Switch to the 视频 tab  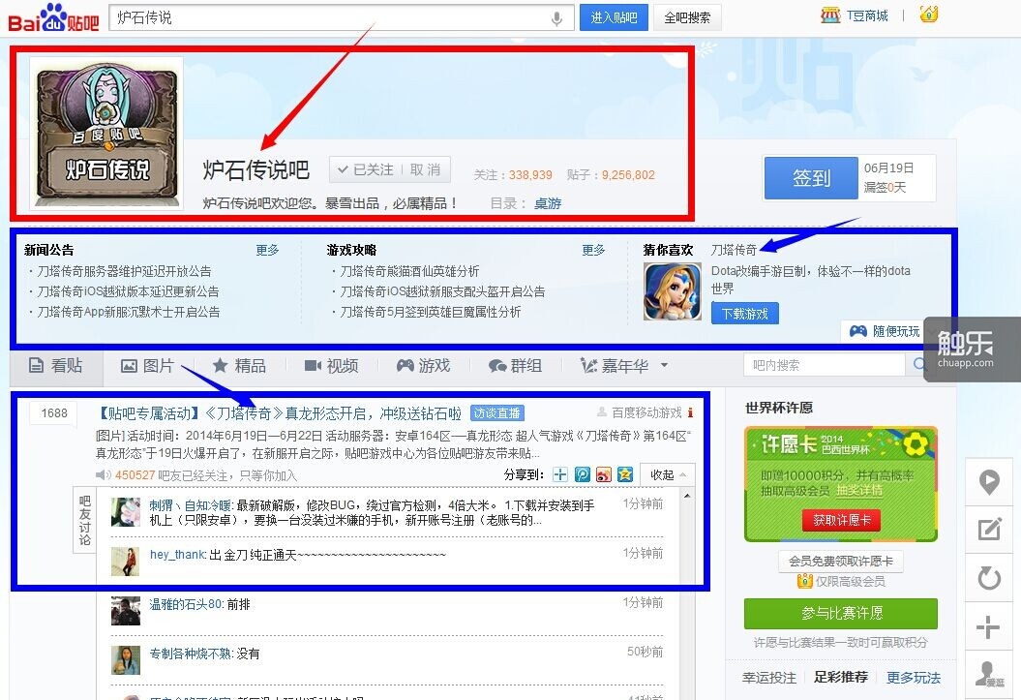[331, 366]
